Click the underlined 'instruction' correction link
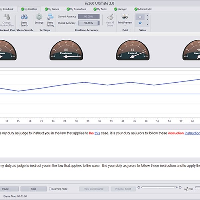 [192, 133]
